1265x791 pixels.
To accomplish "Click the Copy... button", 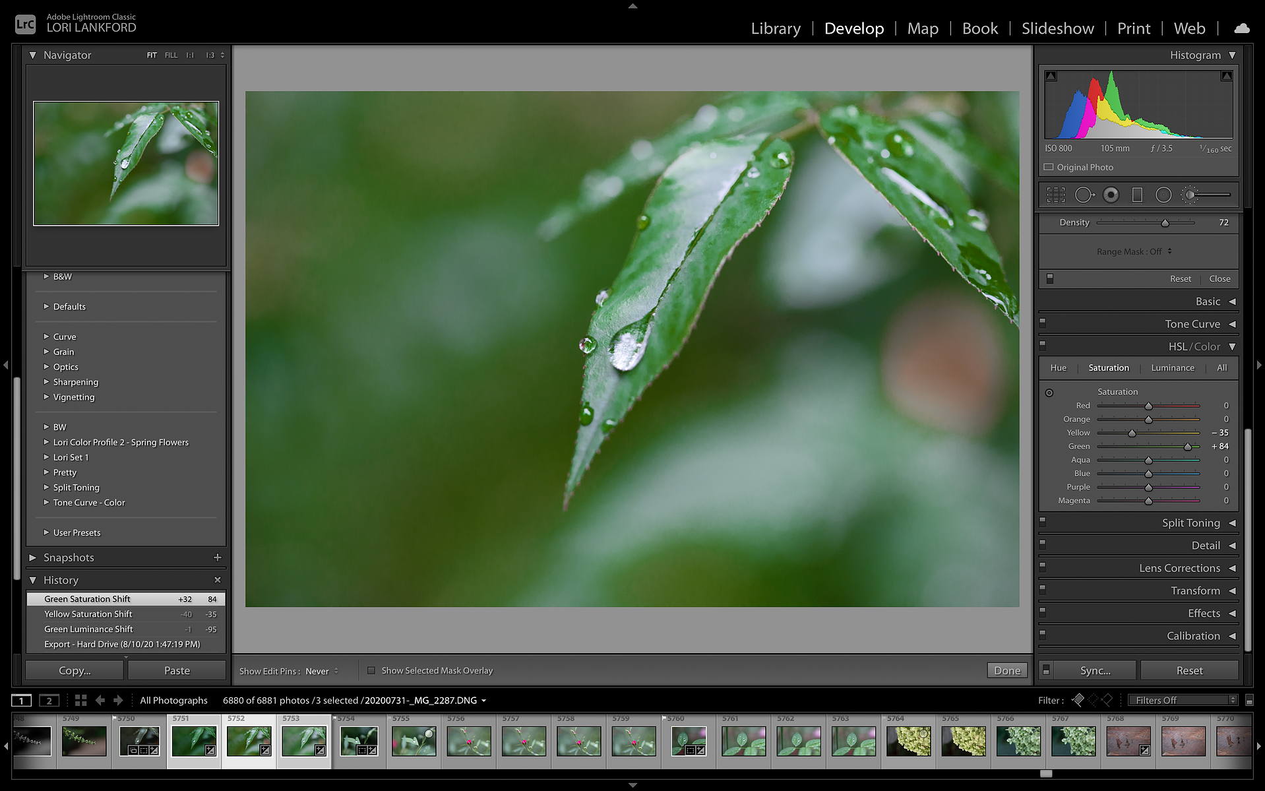I will (x=75, y=670).
